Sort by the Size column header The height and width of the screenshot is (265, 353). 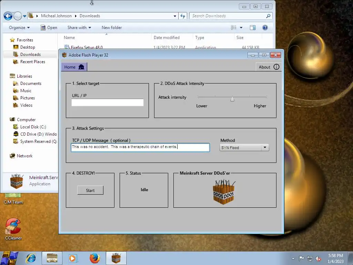pyautogui.click(x=240, y=38)
